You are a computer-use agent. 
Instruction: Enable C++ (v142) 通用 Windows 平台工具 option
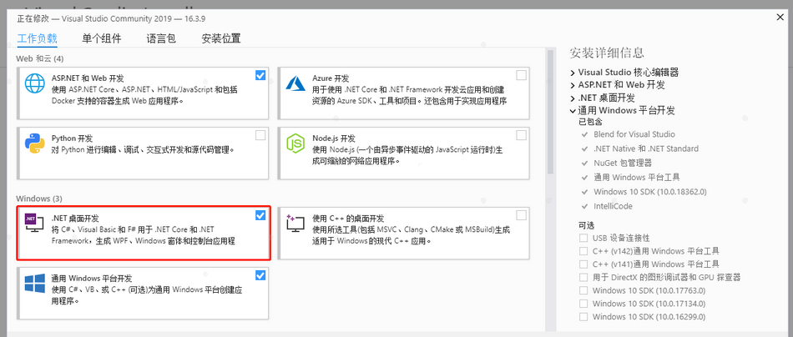point(583,250)
